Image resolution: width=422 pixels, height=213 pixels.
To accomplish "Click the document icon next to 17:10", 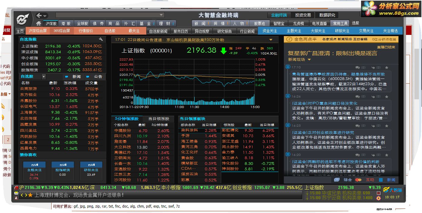I will (288, 67).
